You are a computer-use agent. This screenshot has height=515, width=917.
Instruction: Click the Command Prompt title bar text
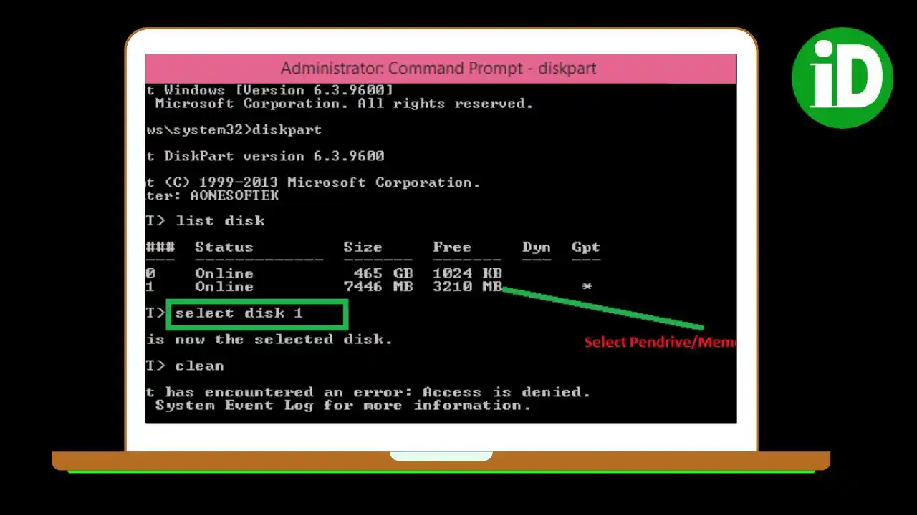438,69
